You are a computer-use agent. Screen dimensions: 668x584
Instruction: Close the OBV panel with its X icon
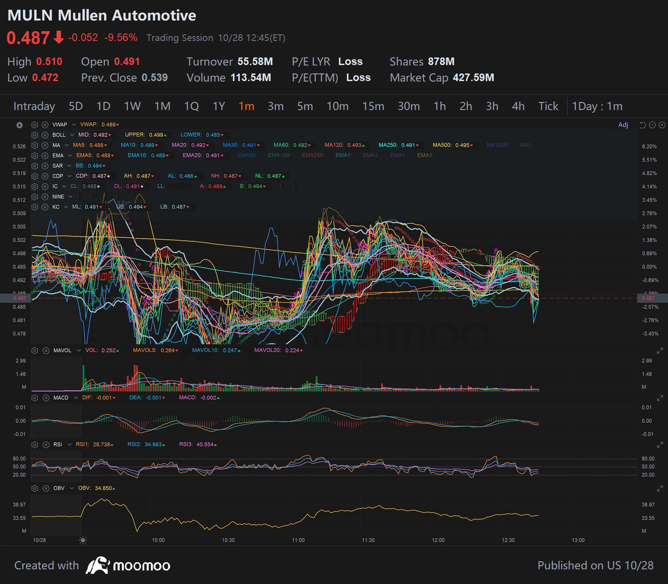pos(46,489)
